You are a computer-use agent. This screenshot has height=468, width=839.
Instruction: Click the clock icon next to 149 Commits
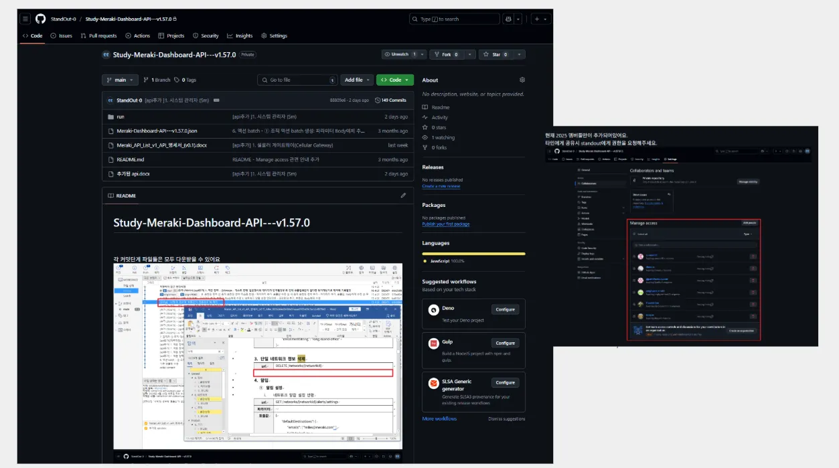click(x=378, y=100)
